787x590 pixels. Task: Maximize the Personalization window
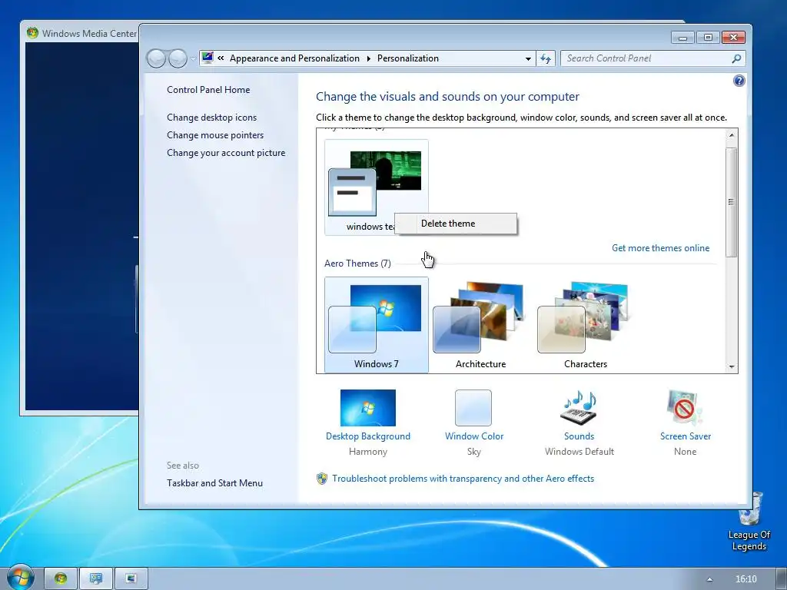tap(708, 38)
